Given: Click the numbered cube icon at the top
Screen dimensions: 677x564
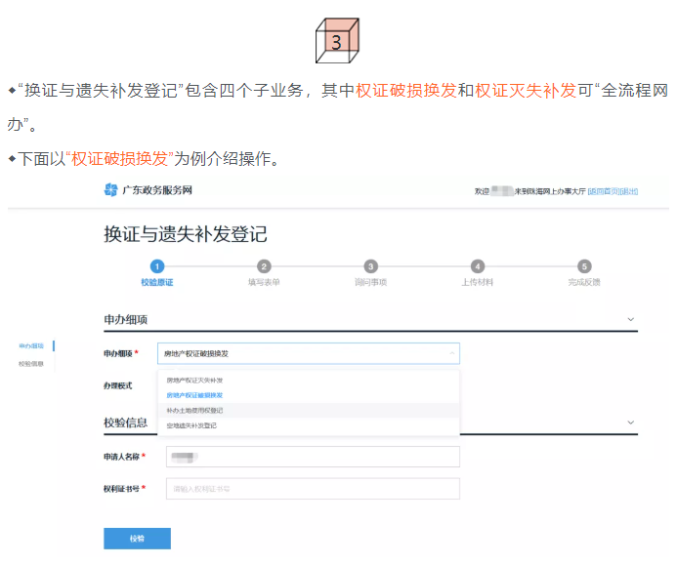Looking at the screenshot, I should (337, 41).
